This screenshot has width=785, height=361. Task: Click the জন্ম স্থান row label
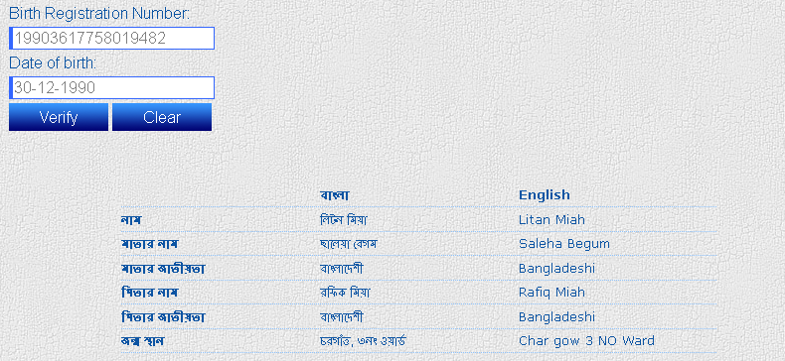point(143,341)
